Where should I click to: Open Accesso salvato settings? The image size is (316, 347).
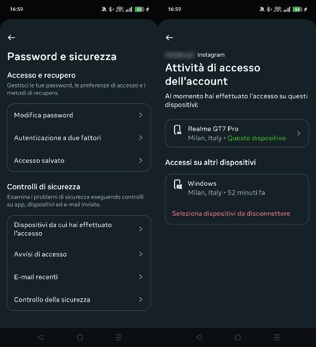79,161
